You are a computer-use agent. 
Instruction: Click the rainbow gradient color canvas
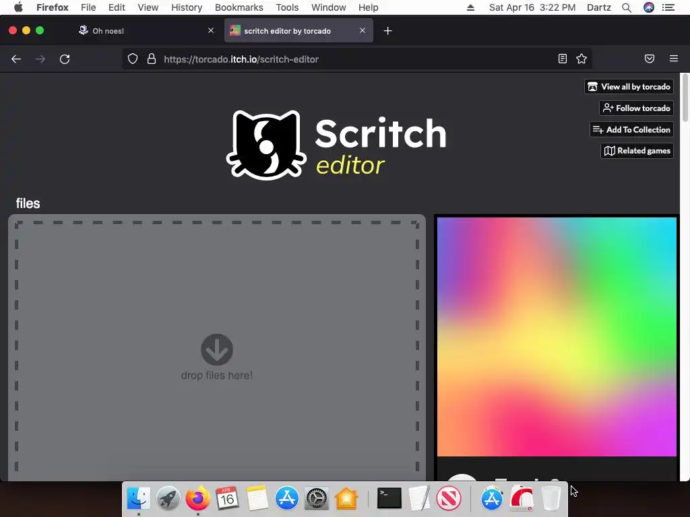(557, 337)
